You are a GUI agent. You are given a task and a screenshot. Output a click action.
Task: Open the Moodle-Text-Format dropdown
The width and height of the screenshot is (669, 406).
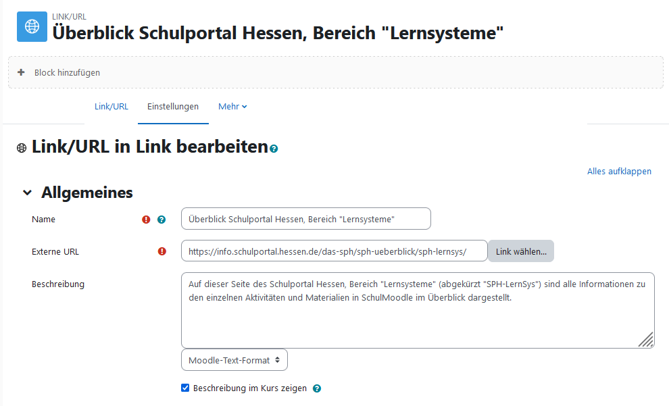[x=234, y=360]
